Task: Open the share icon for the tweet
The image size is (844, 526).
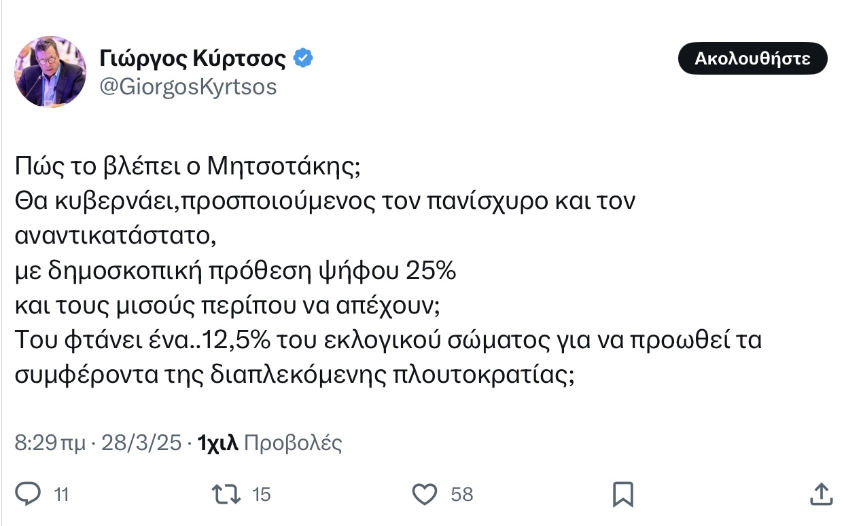Action: coord(820,494)
